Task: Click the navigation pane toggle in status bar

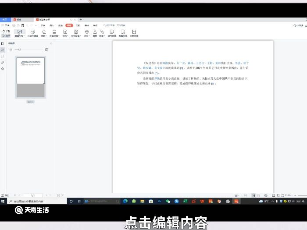Action: [5, 195]
